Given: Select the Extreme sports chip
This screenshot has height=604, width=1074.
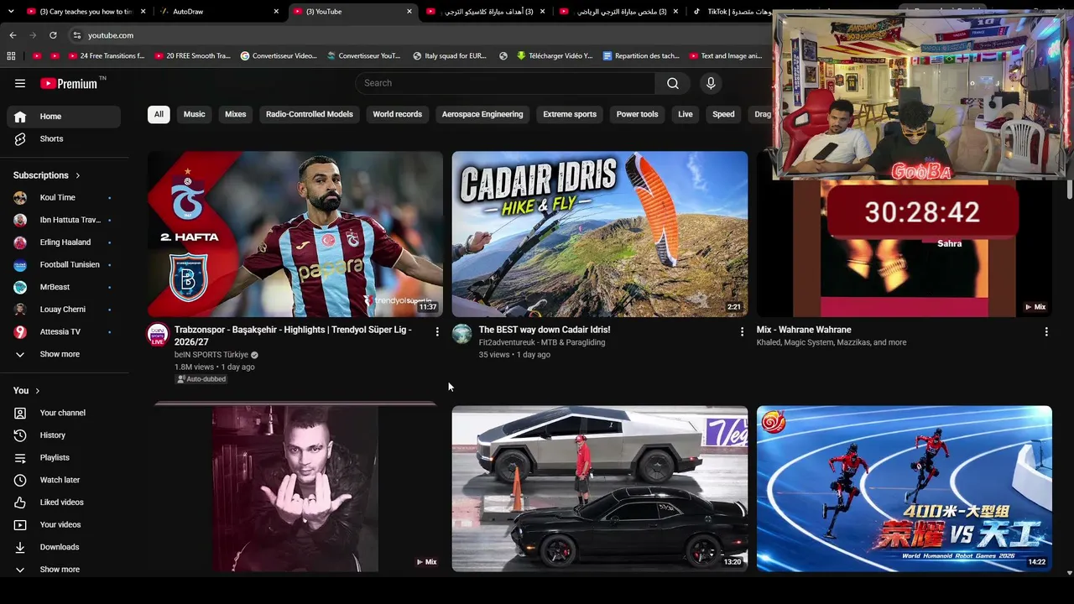Looking at the screenshot, I should [570, 114].
